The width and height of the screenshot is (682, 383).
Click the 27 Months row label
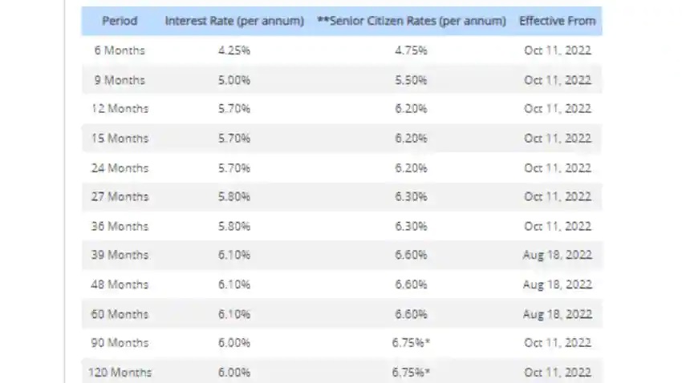pos(120,196)
